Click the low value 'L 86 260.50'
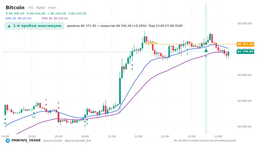 coord(57,13)
